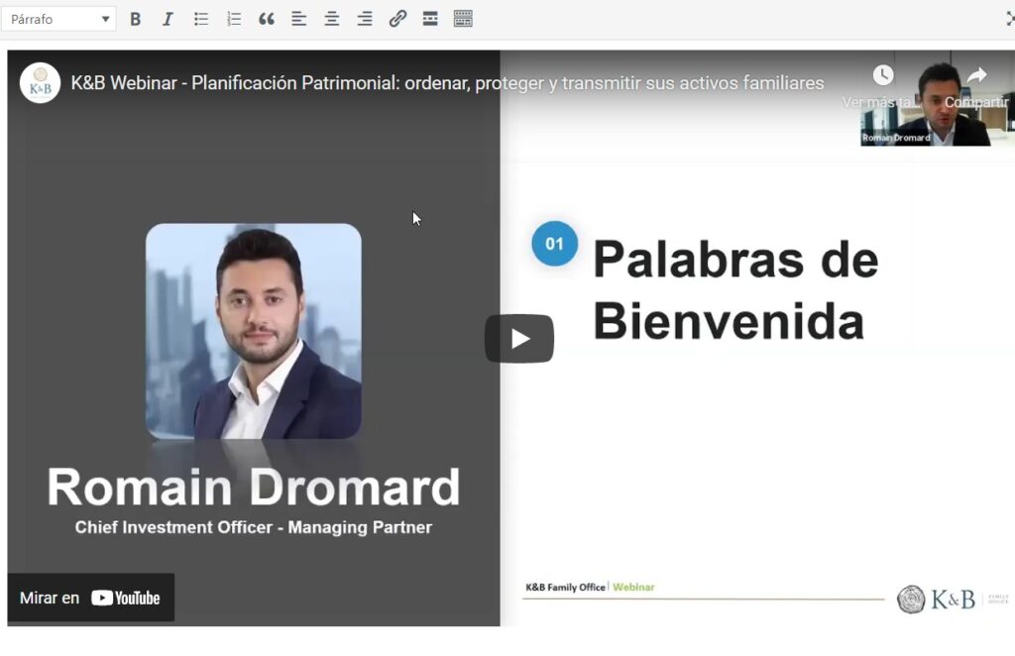
Task: Click the insert link icon
Action: pos(397,19)
